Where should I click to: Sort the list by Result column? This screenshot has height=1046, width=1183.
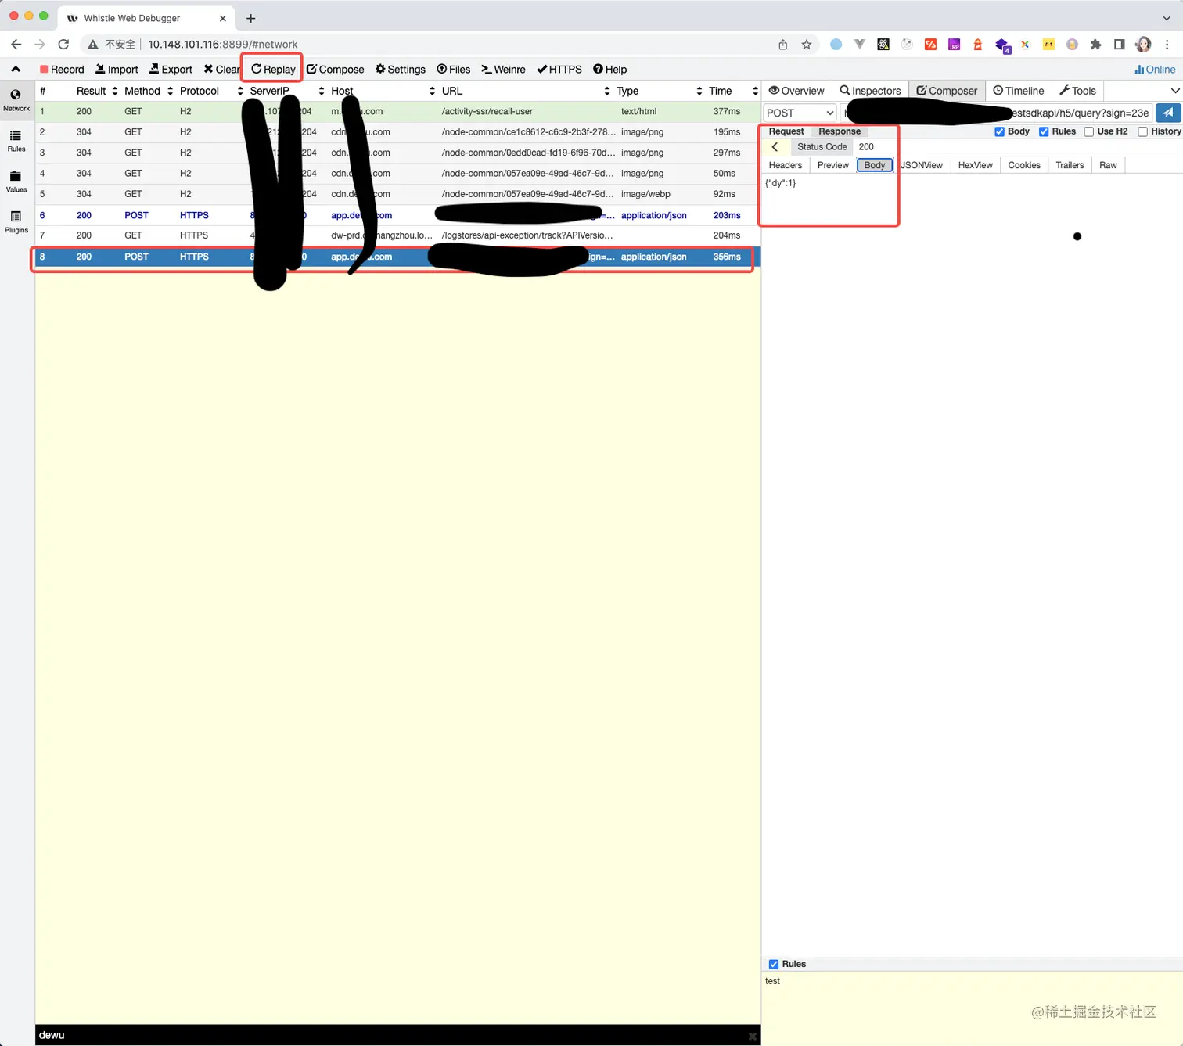[x=96, y=91]
